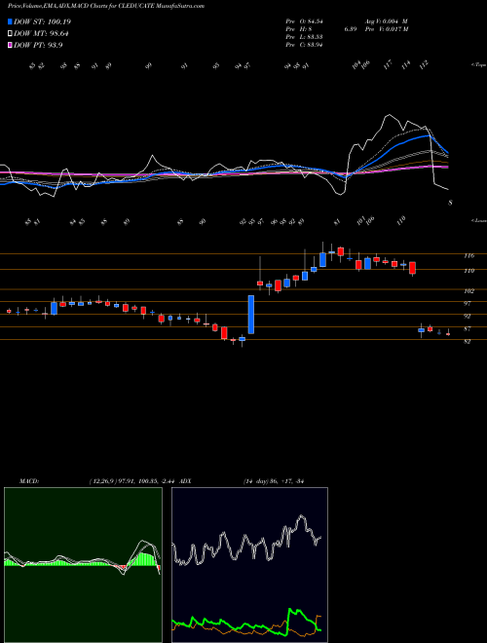This screenshot has height=643, width=487.
Task: Click the 'Pre L: 83.33' value
Action: coord(304,37)
